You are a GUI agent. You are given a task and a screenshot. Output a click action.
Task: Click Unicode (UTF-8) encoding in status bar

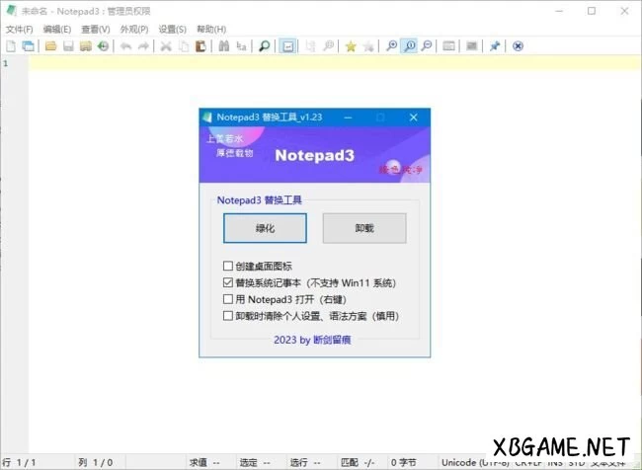476,462
